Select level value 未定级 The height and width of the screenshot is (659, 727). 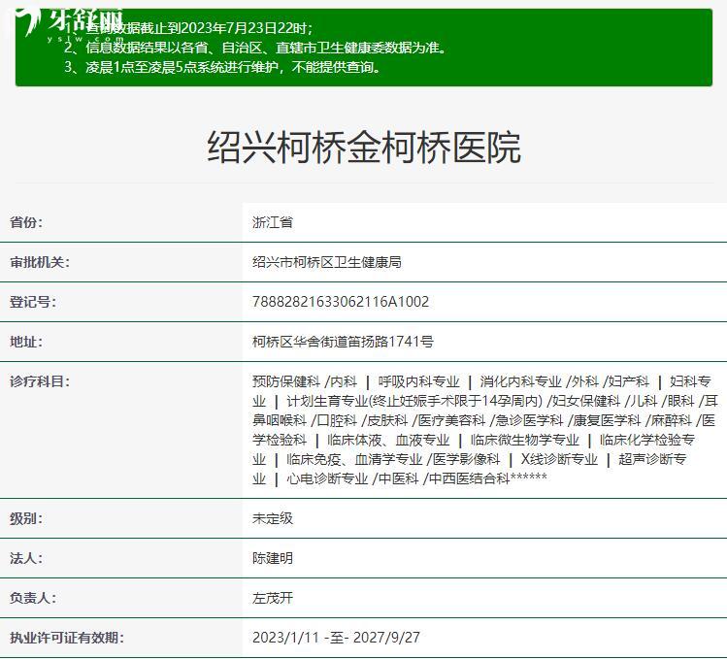(x=273, y=518)
